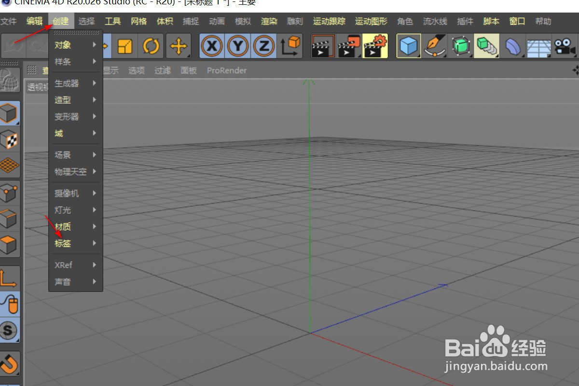Expand the 场景 submenu

(76, 155)
